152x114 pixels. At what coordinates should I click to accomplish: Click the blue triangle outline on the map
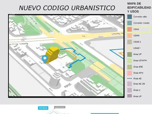point(117,54)
